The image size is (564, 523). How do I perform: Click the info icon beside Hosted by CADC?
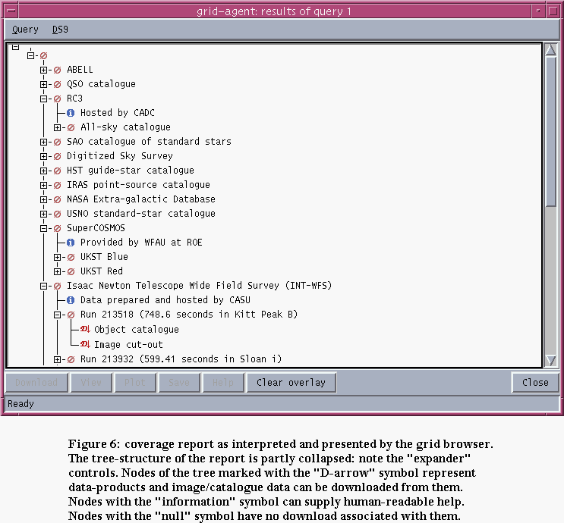(x=71, y=113)
